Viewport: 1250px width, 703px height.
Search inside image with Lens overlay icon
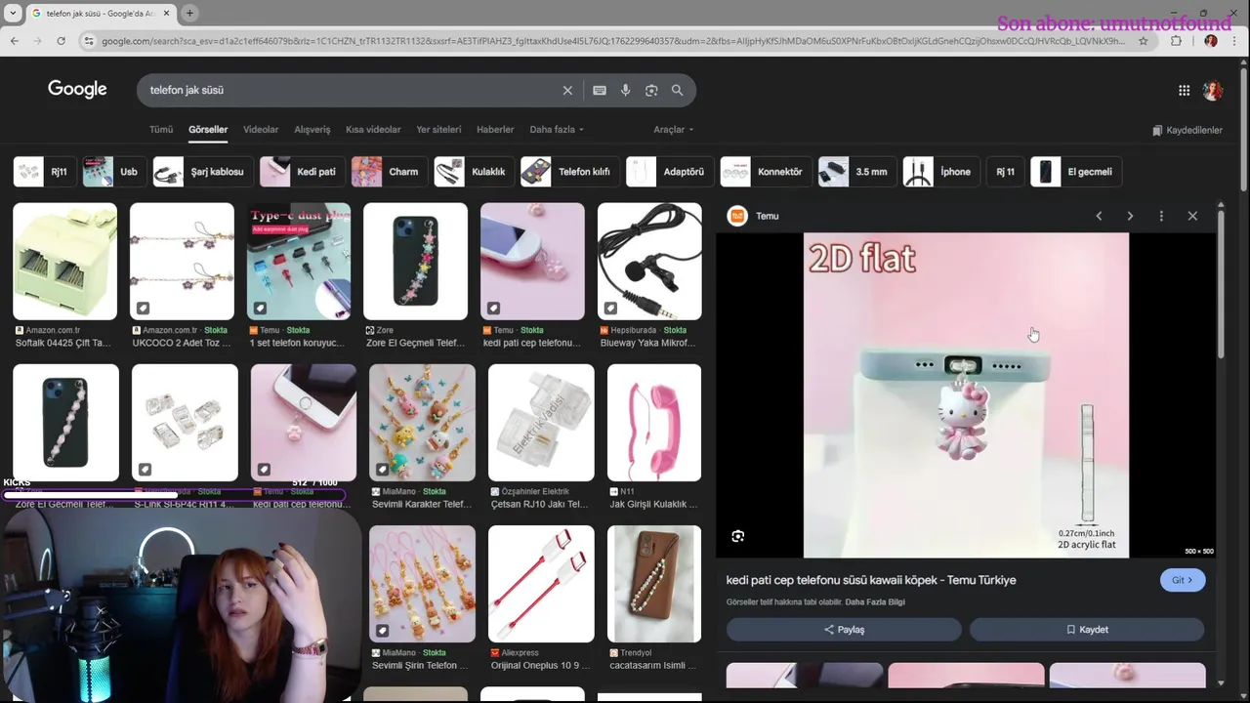pos(738,536)
